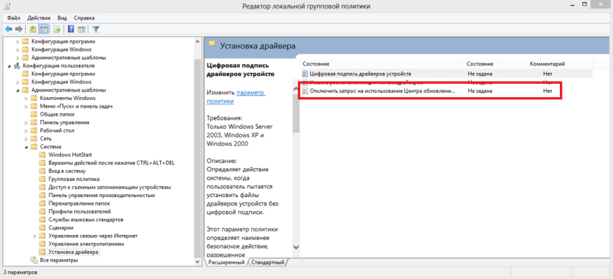Image resolution: width=613 pixels, height=279 pixels.
Task: Click the folder icon of Windows HotStart
Action: (42, 155)
